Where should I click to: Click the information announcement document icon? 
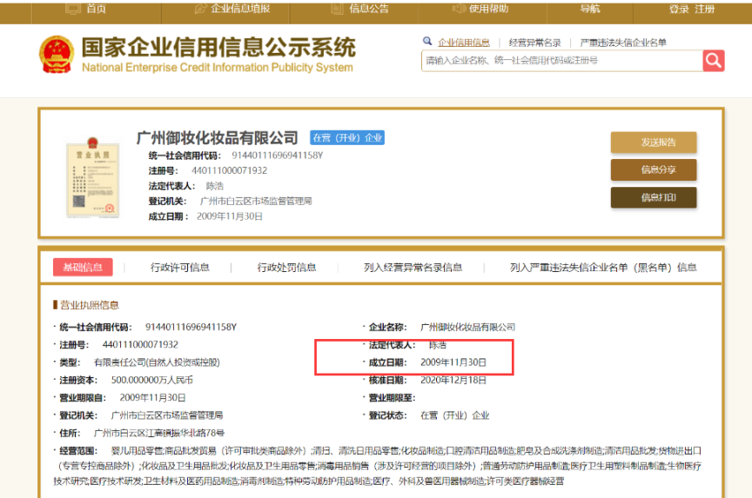[x=337, y=8]
